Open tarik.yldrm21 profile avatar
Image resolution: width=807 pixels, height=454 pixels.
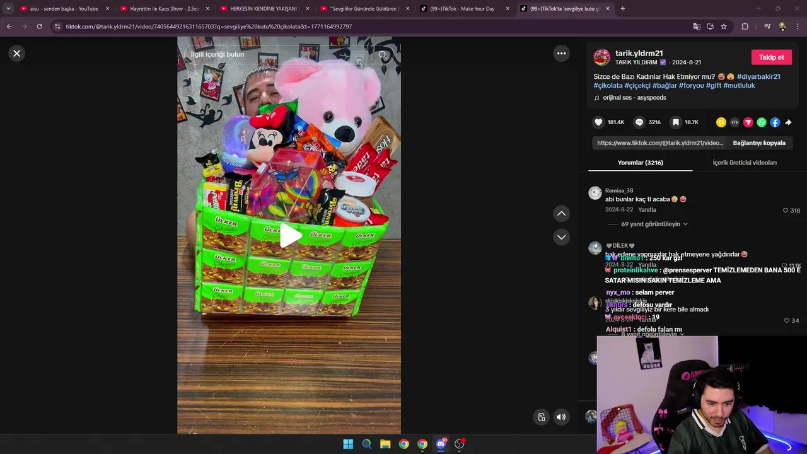602,57
